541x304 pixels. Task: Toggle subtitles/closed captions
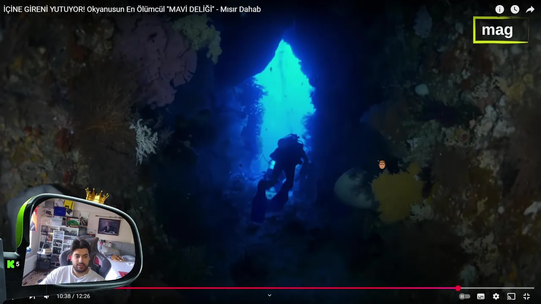(x=481, y=296)
